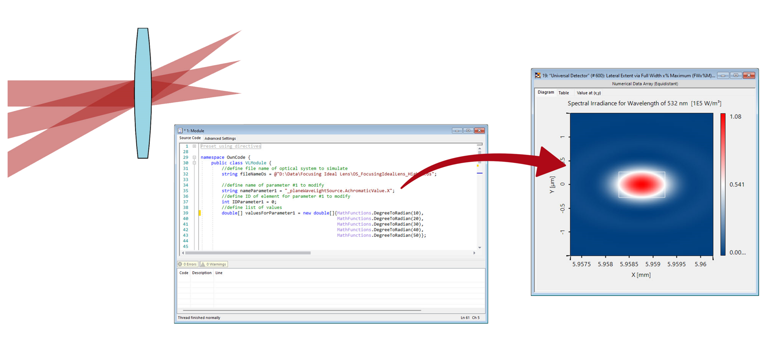
Task: Toggle the 0 Errors filter
Action: pos(188,264)
